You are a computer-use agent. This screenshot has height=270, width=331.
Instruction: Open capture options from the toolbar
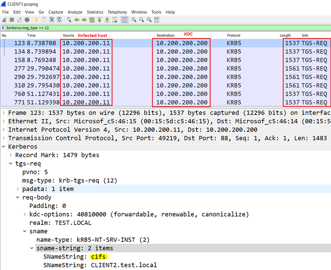27,20
